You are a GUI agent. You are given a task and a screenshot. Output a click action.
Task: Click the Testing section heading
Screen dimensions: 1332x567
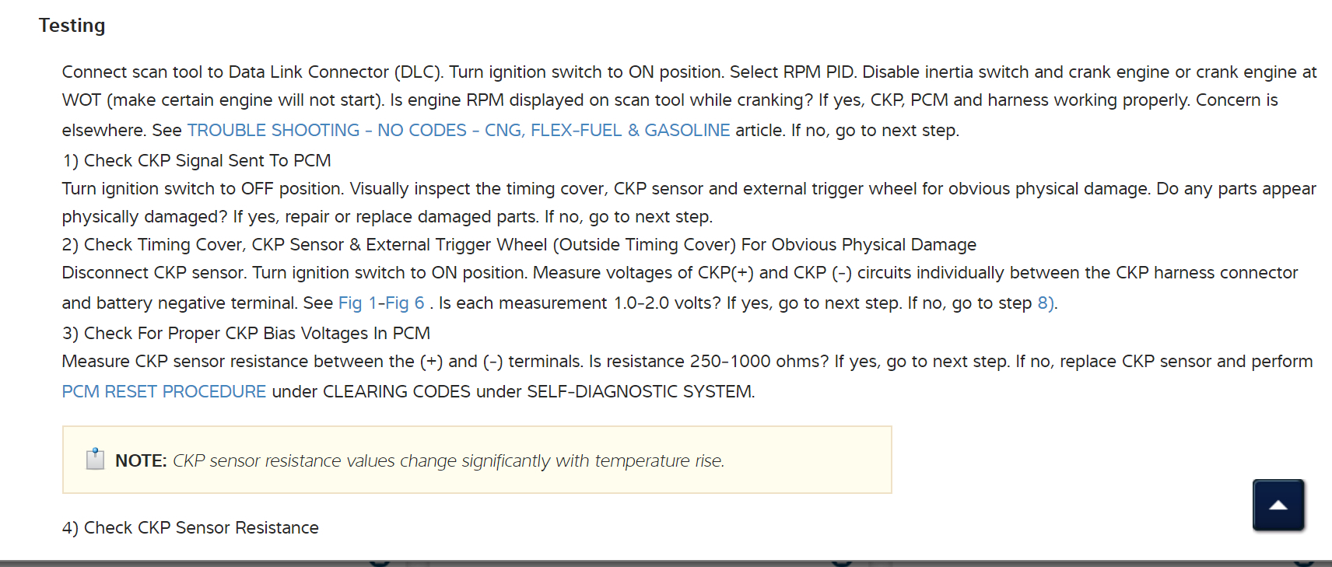coord(72,26)
